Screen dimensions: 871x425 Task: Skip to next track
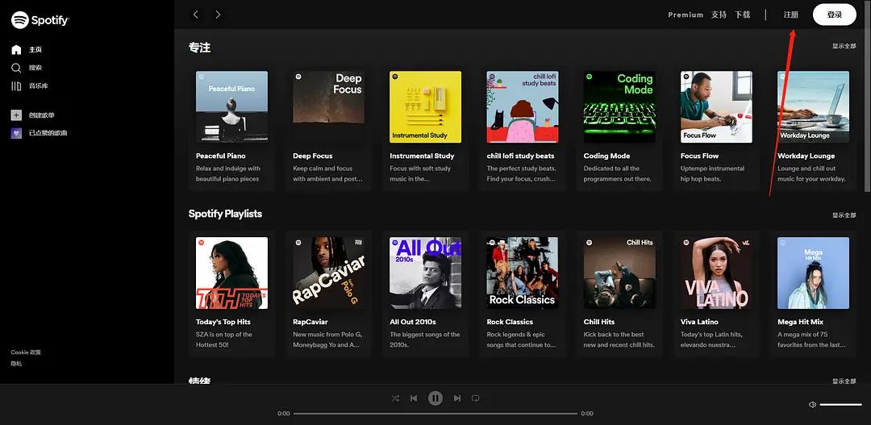click(x=457, y=398)
